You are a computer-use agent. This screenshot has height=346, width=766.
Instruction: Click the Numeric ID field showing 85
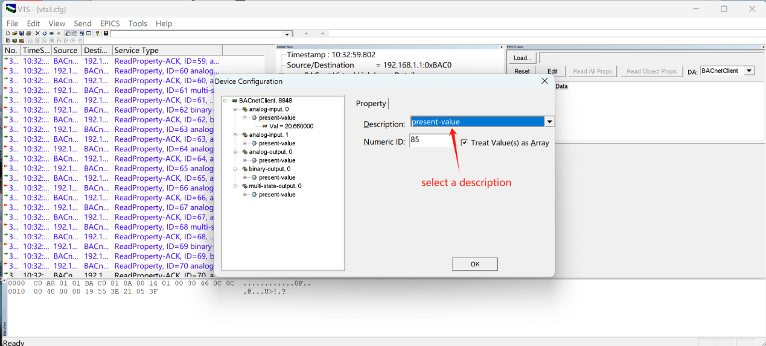(x=431, y=140)
